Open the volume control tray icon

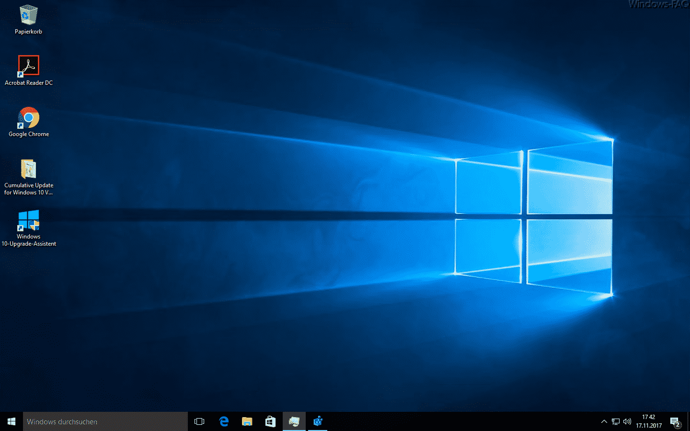click(x=627, y=421)
